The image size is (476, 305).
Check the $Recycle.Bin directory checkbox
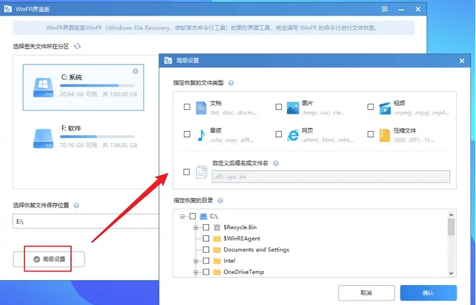point(206,227)
